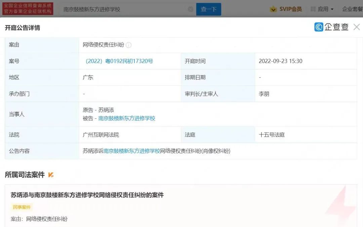363x227 pixels.
Task: Open school link inside 公告内容 text
Action: click(131, 151)
